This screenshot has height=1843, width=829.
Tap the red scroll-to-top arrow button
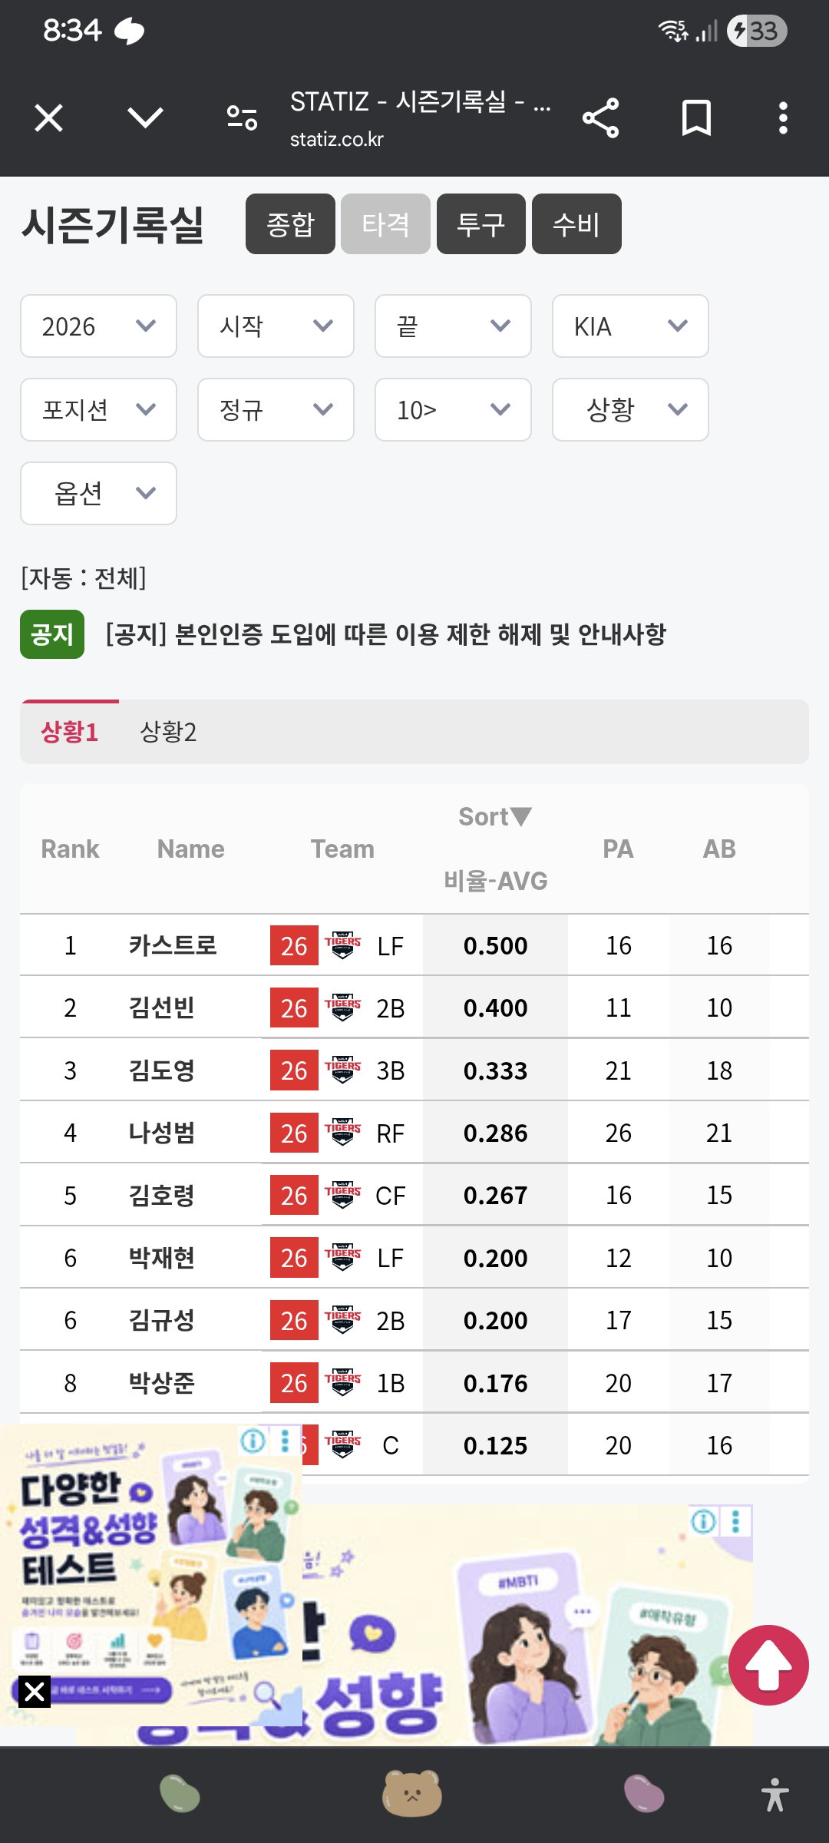(768, 1665)
